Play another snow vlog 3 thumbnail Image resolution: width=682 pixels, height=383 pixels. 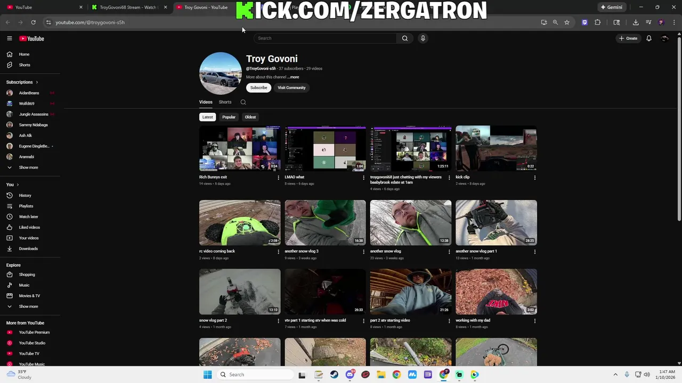[x=326, y=222]
